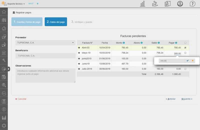Open the hand with coins icon
Screen dimensions: 200x130
(x=155, y=4)
